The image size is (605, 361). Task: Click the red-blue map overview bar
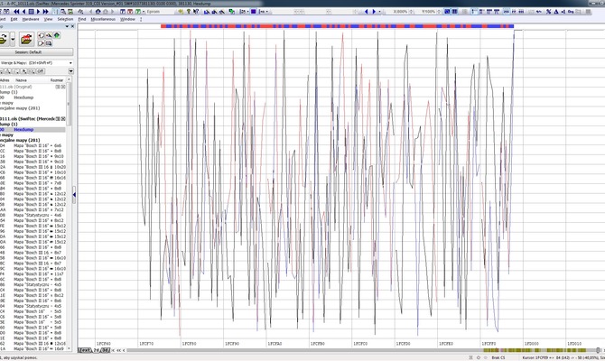click(x=336, y=26)
